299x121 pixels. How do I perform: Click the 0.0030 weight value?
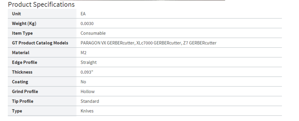[x=87, y=24]
